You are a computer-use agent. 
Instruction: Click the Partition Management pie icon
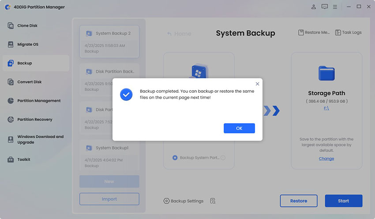(11, 101)
